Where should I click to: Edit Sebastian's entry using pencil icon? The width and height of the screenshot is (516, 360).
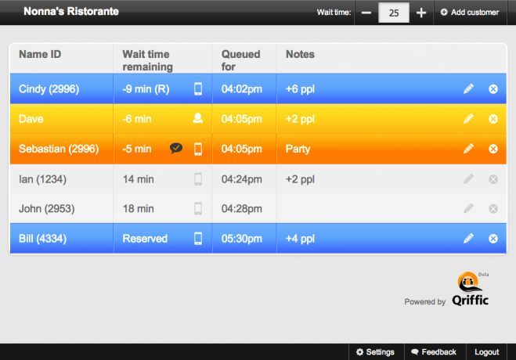click(x=468, y=149)
